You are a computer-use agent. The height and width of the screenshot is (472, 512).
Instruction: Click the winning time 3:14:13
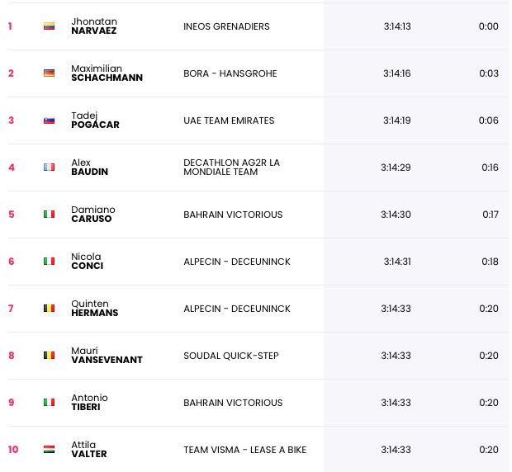pyautogui.click(x=397, y=26)
